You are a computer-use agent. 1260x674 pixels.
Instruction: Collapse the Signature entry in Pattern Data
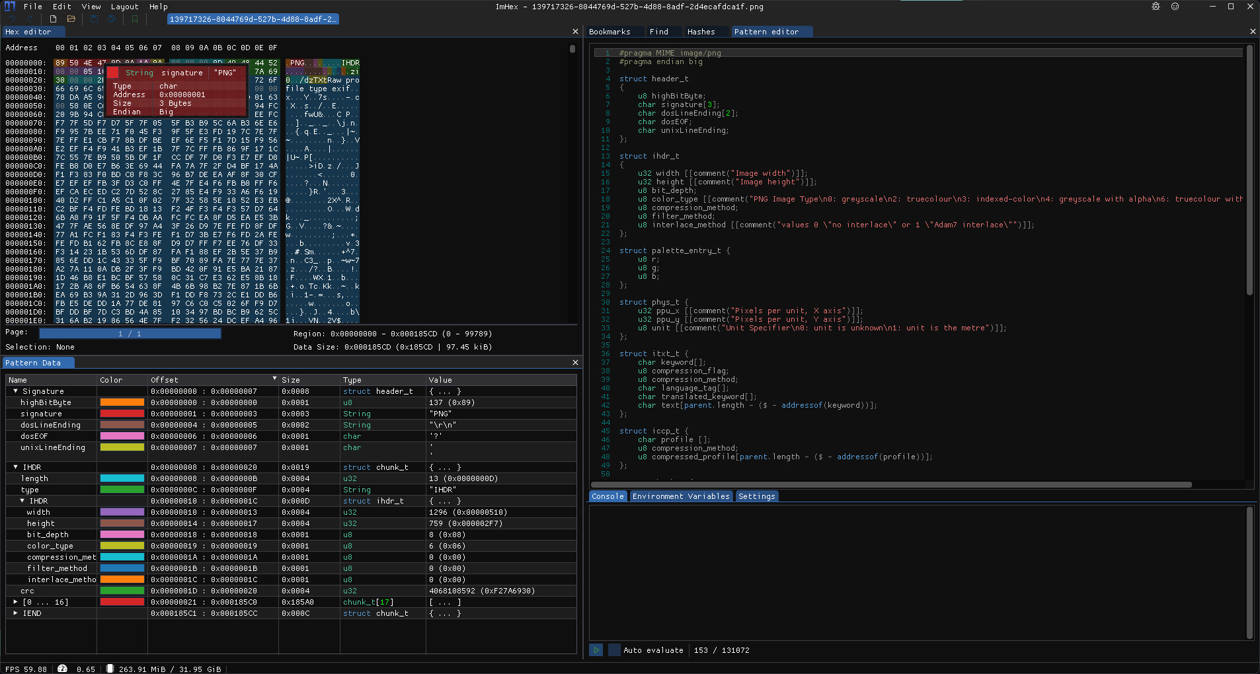pos(15,391)
